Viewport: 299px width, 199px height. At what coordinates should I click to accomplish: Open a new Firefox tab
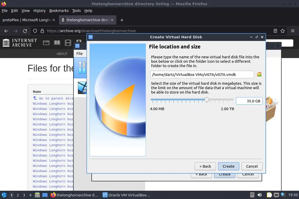coord(122,20)
